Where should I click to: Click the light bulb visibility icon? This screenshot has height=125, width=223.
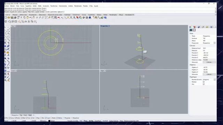(71, 17)
